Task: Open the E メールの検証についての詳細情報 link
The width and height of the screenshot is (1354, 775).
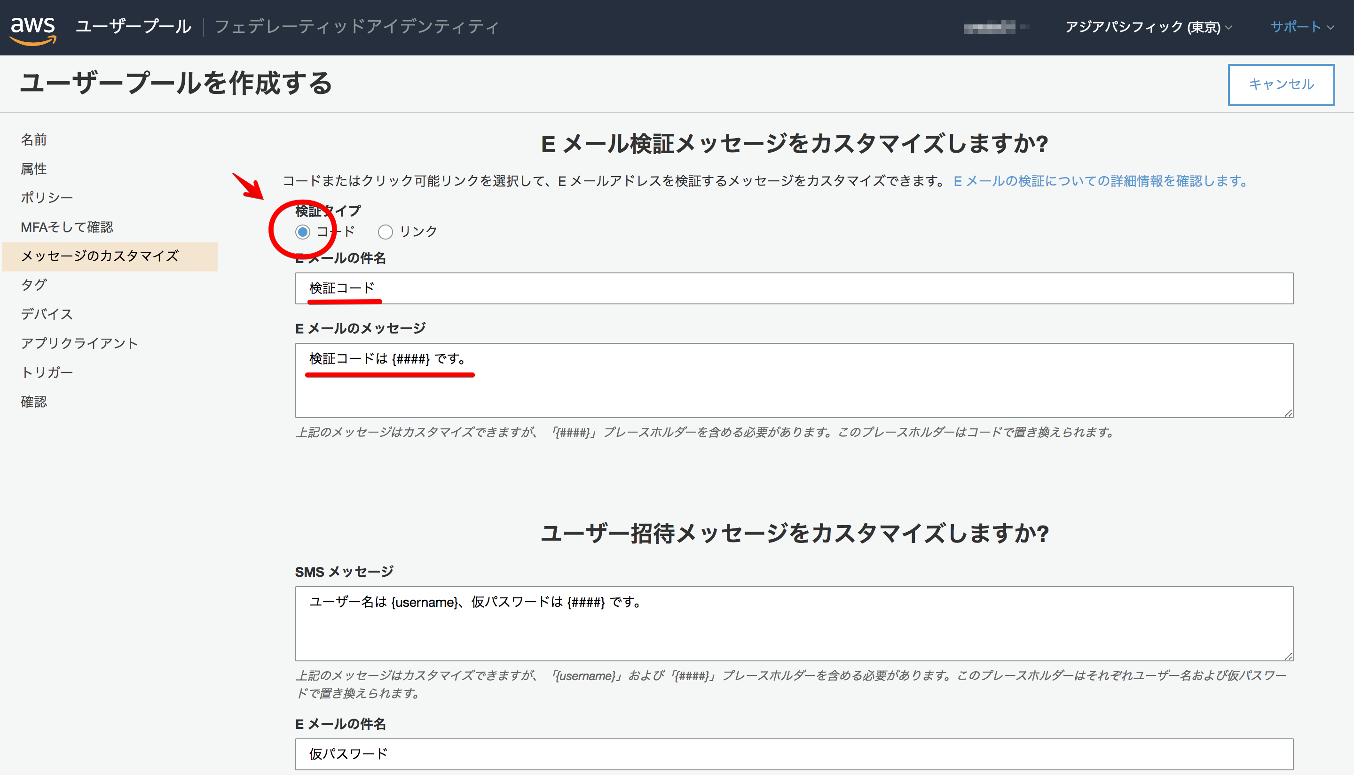Action: pyautogui.click(x=1101, y=181)
